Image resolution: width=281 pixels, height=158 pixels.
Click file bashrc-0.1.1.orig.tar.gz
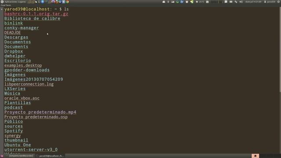pos(36,14)
